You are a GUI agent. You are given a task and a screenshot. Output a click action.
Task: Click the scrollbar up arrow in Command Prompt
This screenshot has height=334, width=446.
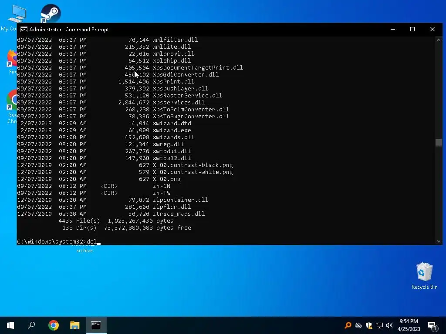pos(439,40)
